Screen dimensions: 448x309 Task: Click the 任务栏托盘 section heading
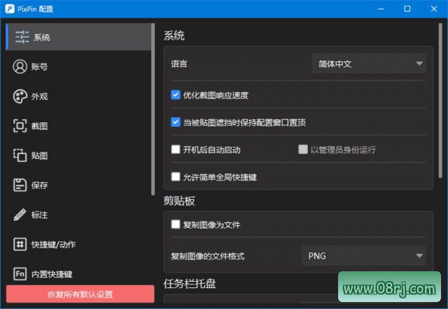(x=190, y=284)
